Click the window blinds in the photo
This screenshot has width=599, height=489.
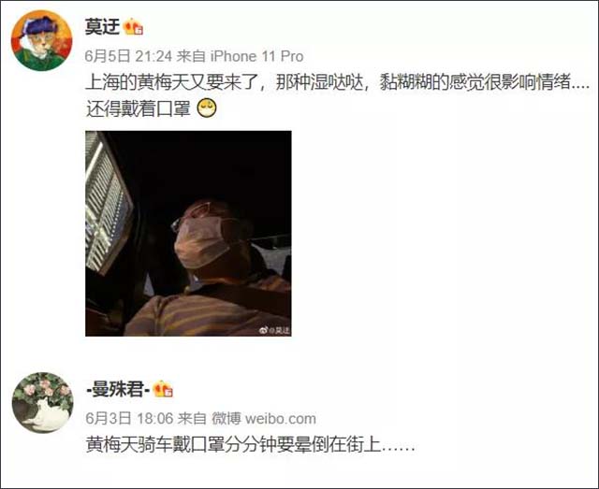[x=109, y=202]
